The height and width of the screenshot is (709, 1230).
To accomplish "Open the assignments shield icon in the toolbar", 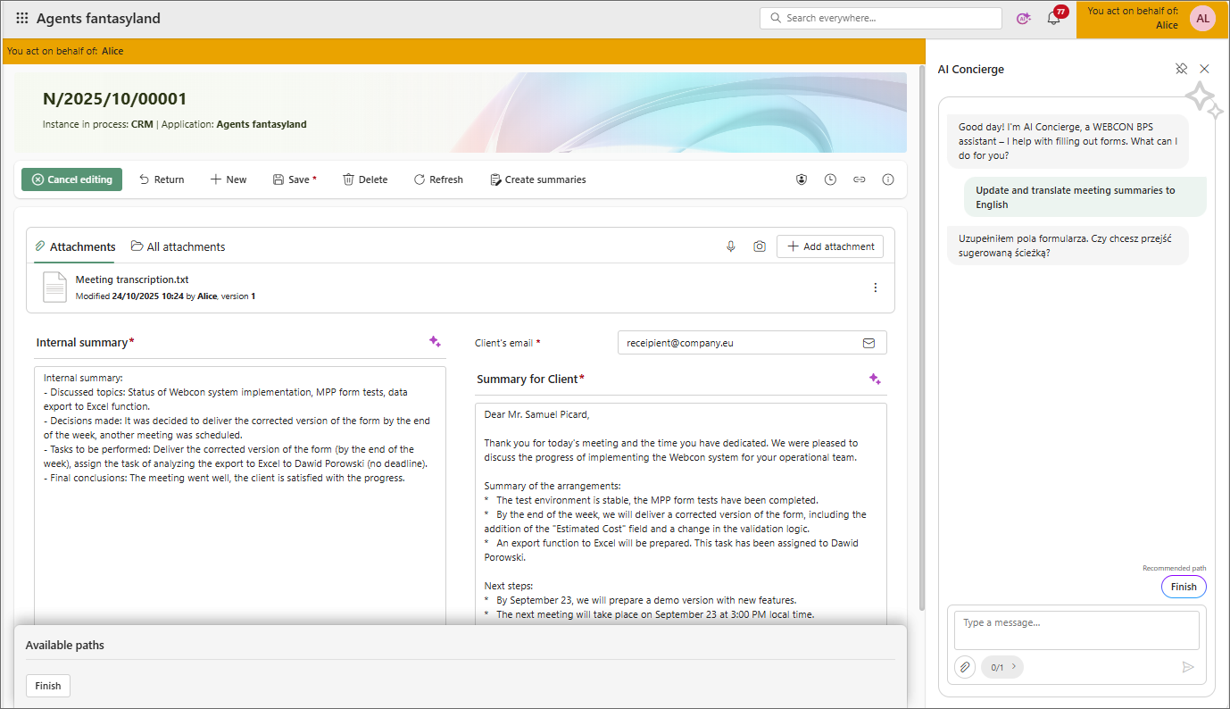I will pos(801,179).
